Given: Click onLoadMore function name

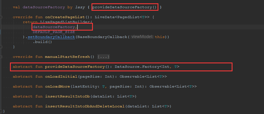Looking at the screenshot, I should pos(57,86).
